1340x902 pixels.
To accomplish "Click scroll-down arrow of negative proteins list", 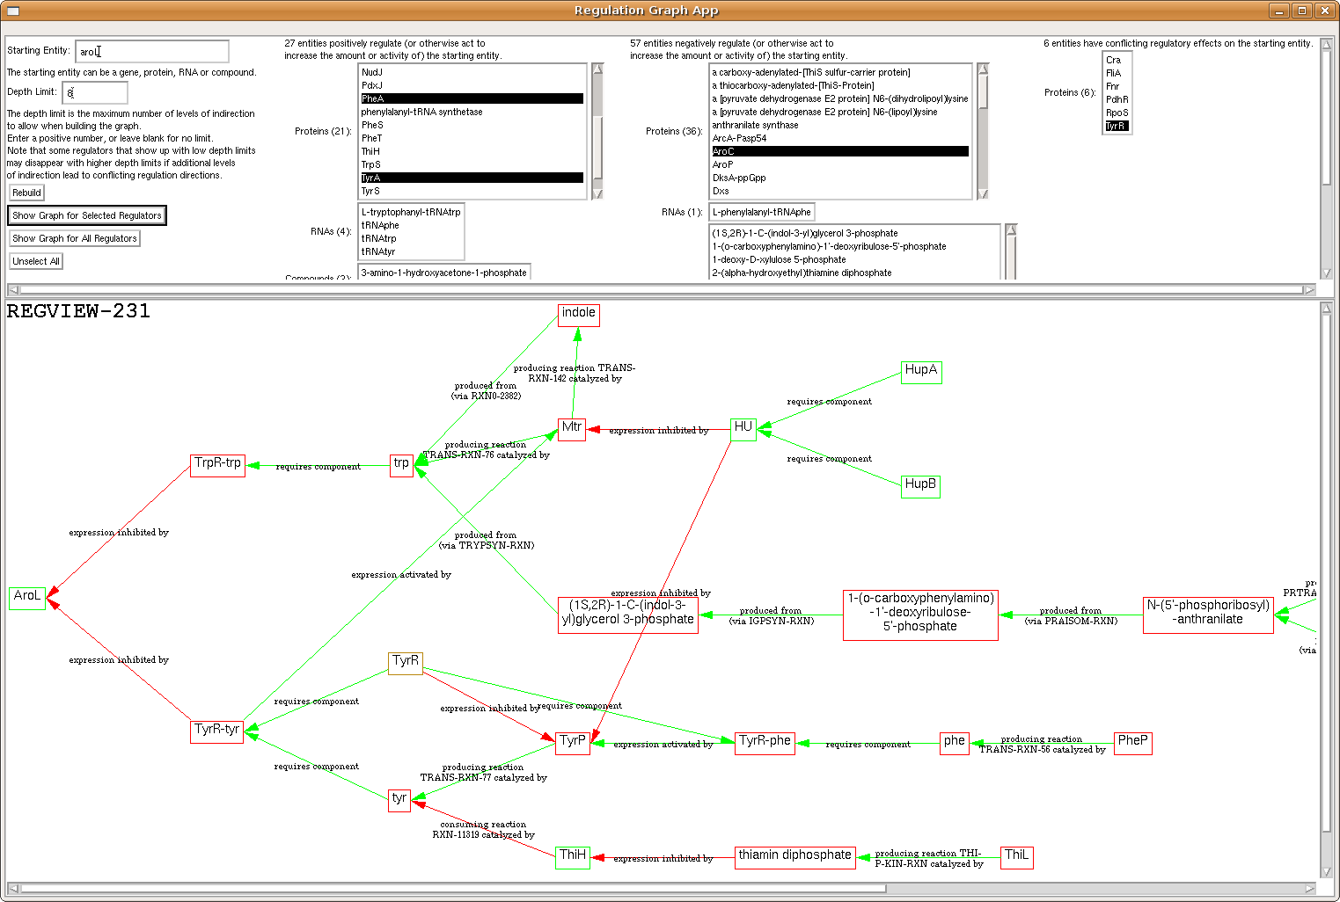I will pos(984,193).
